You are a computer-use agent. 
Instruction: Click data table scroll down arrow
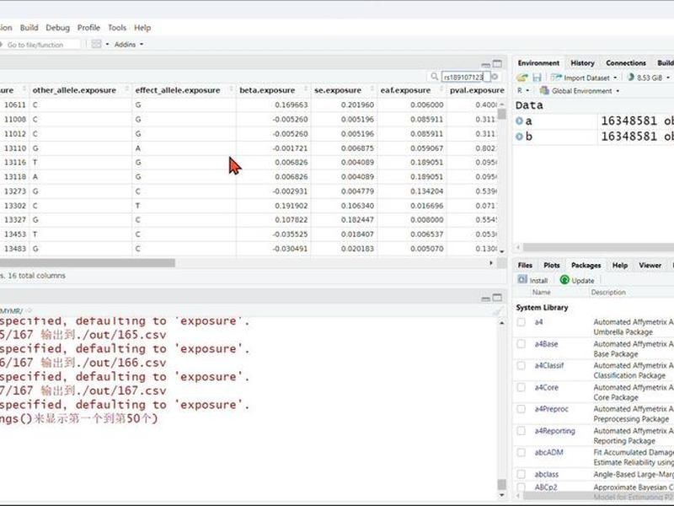[x=501, y=251]
